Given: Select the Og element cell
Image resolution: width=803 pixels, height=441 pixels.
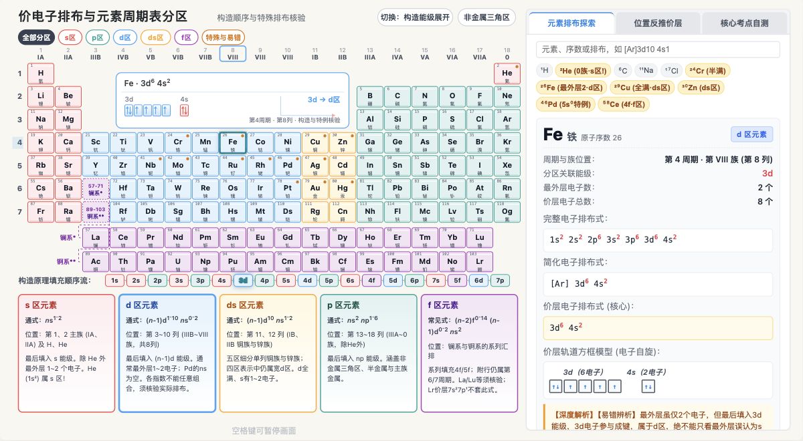Looking at the screenshot, I should (x=507, y=212).
